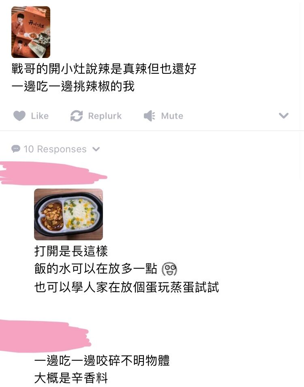Click the response line about 蒸蛋試試

click(127, 287)
